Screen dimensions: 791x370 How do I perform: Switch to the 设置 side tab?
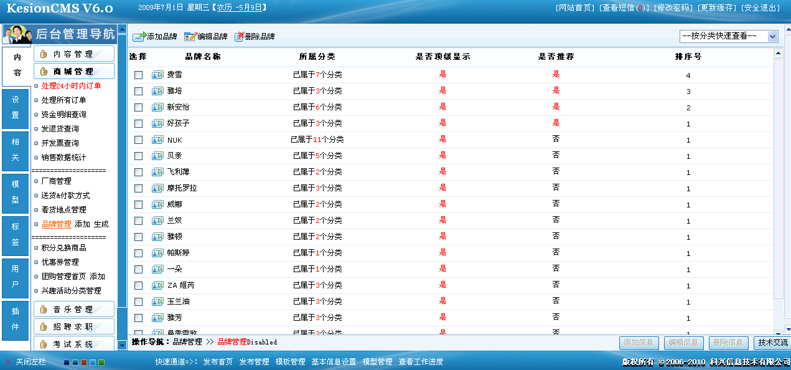(x=15, y=108)
